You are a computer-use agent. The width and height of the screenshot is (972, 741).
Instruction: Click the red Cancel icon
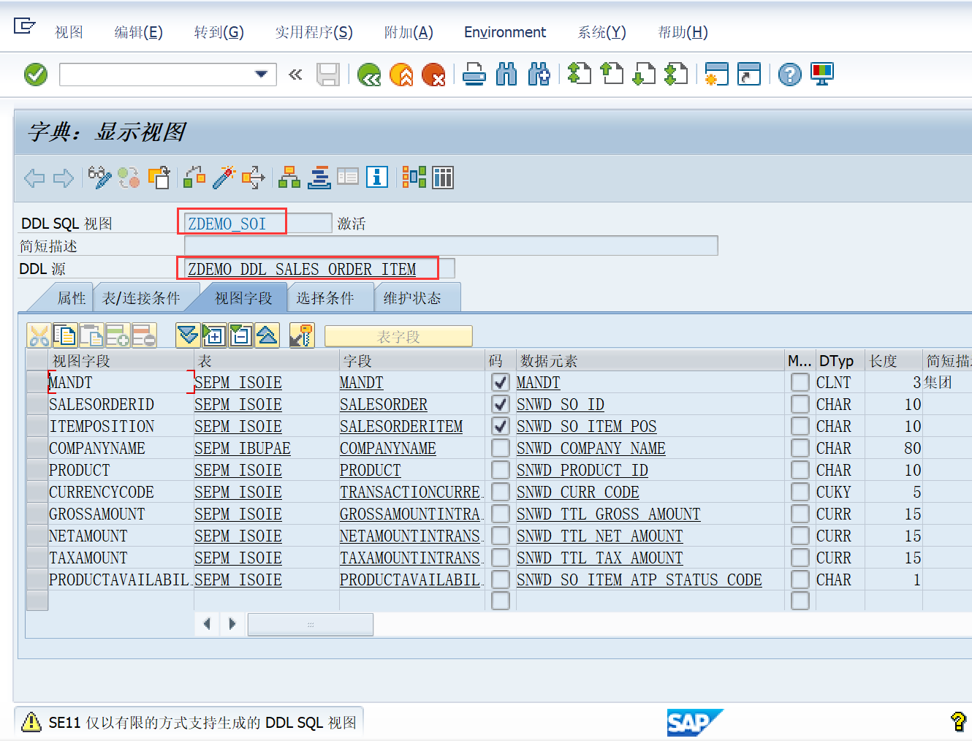coord(433,75)
